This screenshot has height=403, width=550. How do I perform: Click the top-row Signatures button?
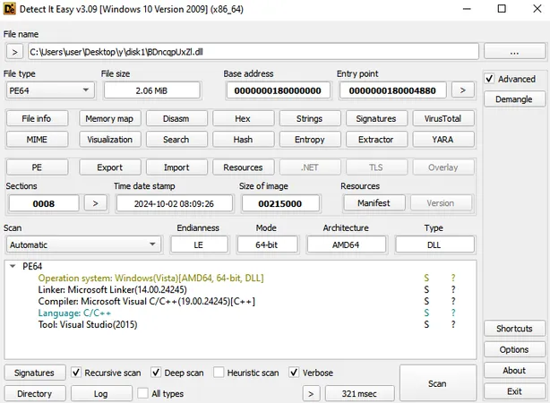(x=376, y=118)
